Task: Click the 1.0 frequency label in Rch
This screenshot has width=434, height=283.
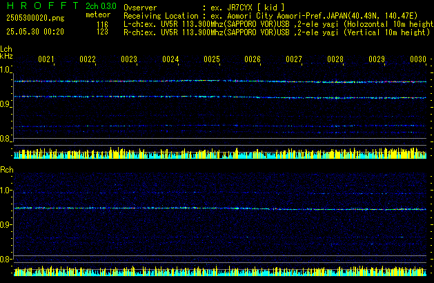Action: click(5, 191)
